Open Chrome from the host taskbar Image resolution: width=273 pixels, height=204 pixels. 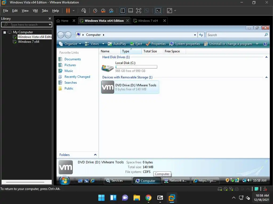pos(148,198)
